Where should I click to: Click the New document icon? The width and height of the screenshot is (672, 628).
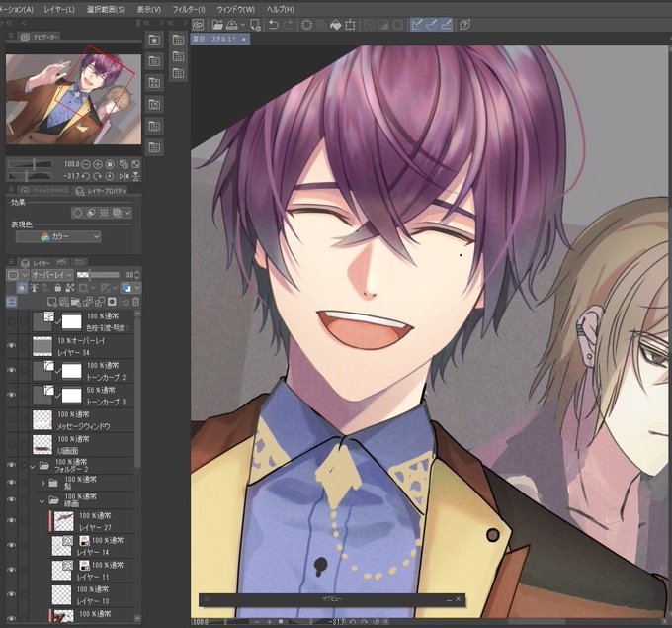255,25
